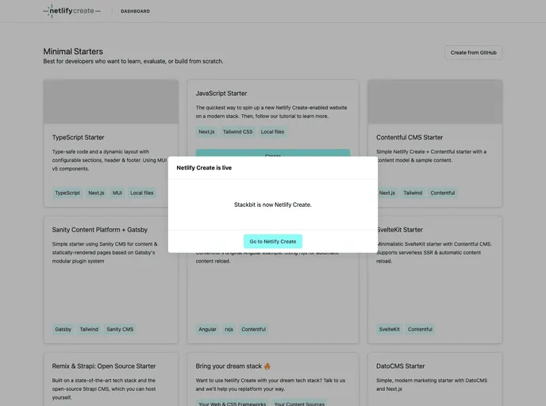546x406 pixels.
Task: Select the TypeScript Starter card title
Action: (x=79, y=137)
